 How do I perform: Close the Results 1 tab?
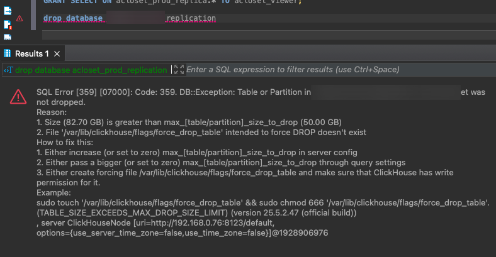[57, 54]
